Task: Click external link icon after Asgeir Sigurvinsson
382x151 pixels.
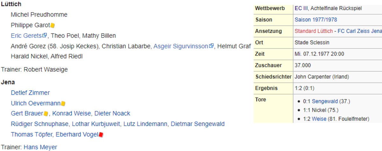Action: pyautogui.click(x=211, y=46)
